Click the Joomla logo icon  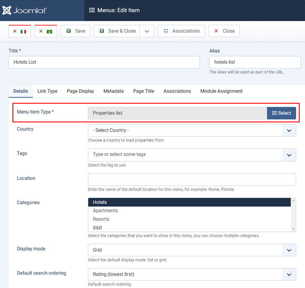[6, 10]
